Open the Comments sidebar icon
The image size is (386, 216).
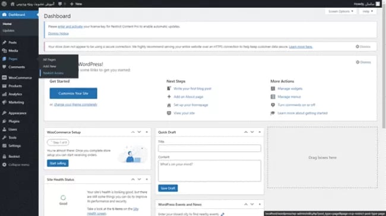[4, 67]
